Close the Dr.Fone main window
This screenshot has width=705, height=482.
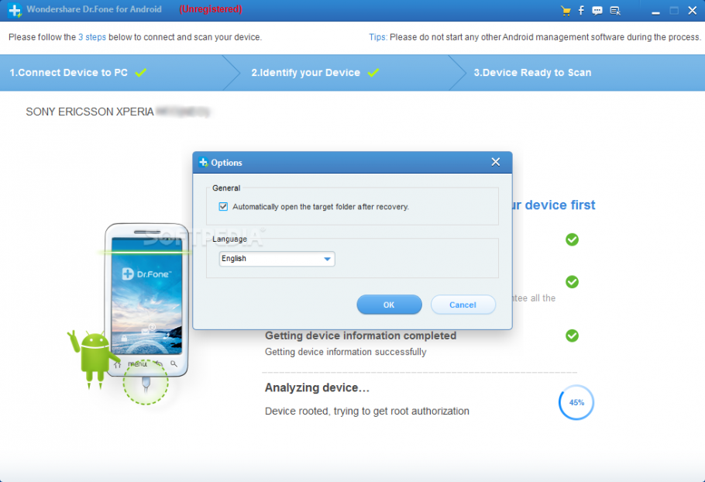click(x=693, y=10)
